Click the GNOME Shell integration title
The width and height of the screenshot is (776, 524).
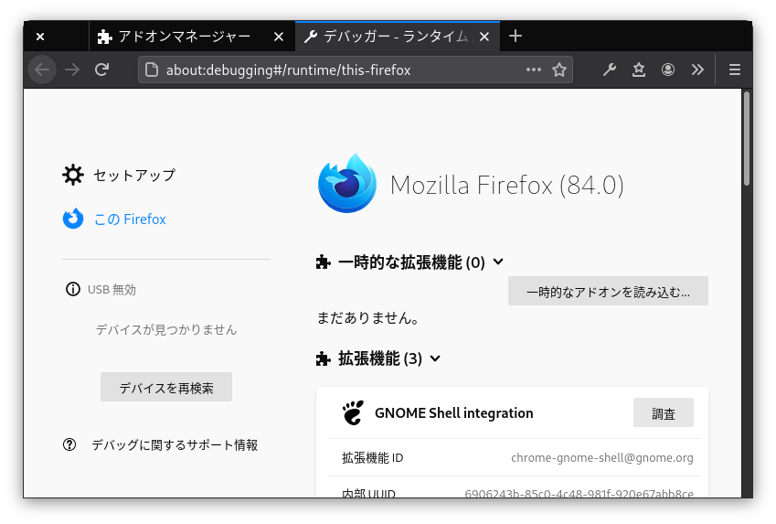[454, 412]
